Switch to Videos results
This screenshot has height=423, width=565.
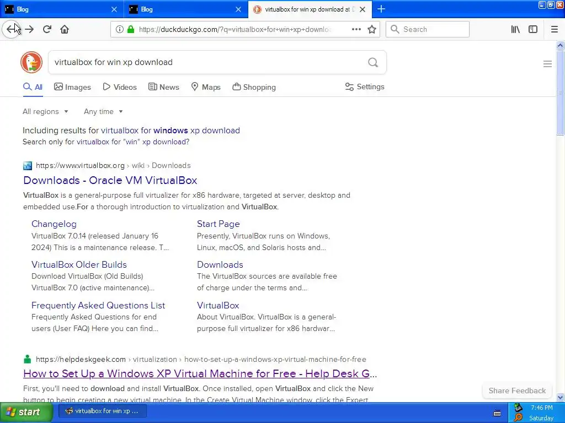pos(120,87)
